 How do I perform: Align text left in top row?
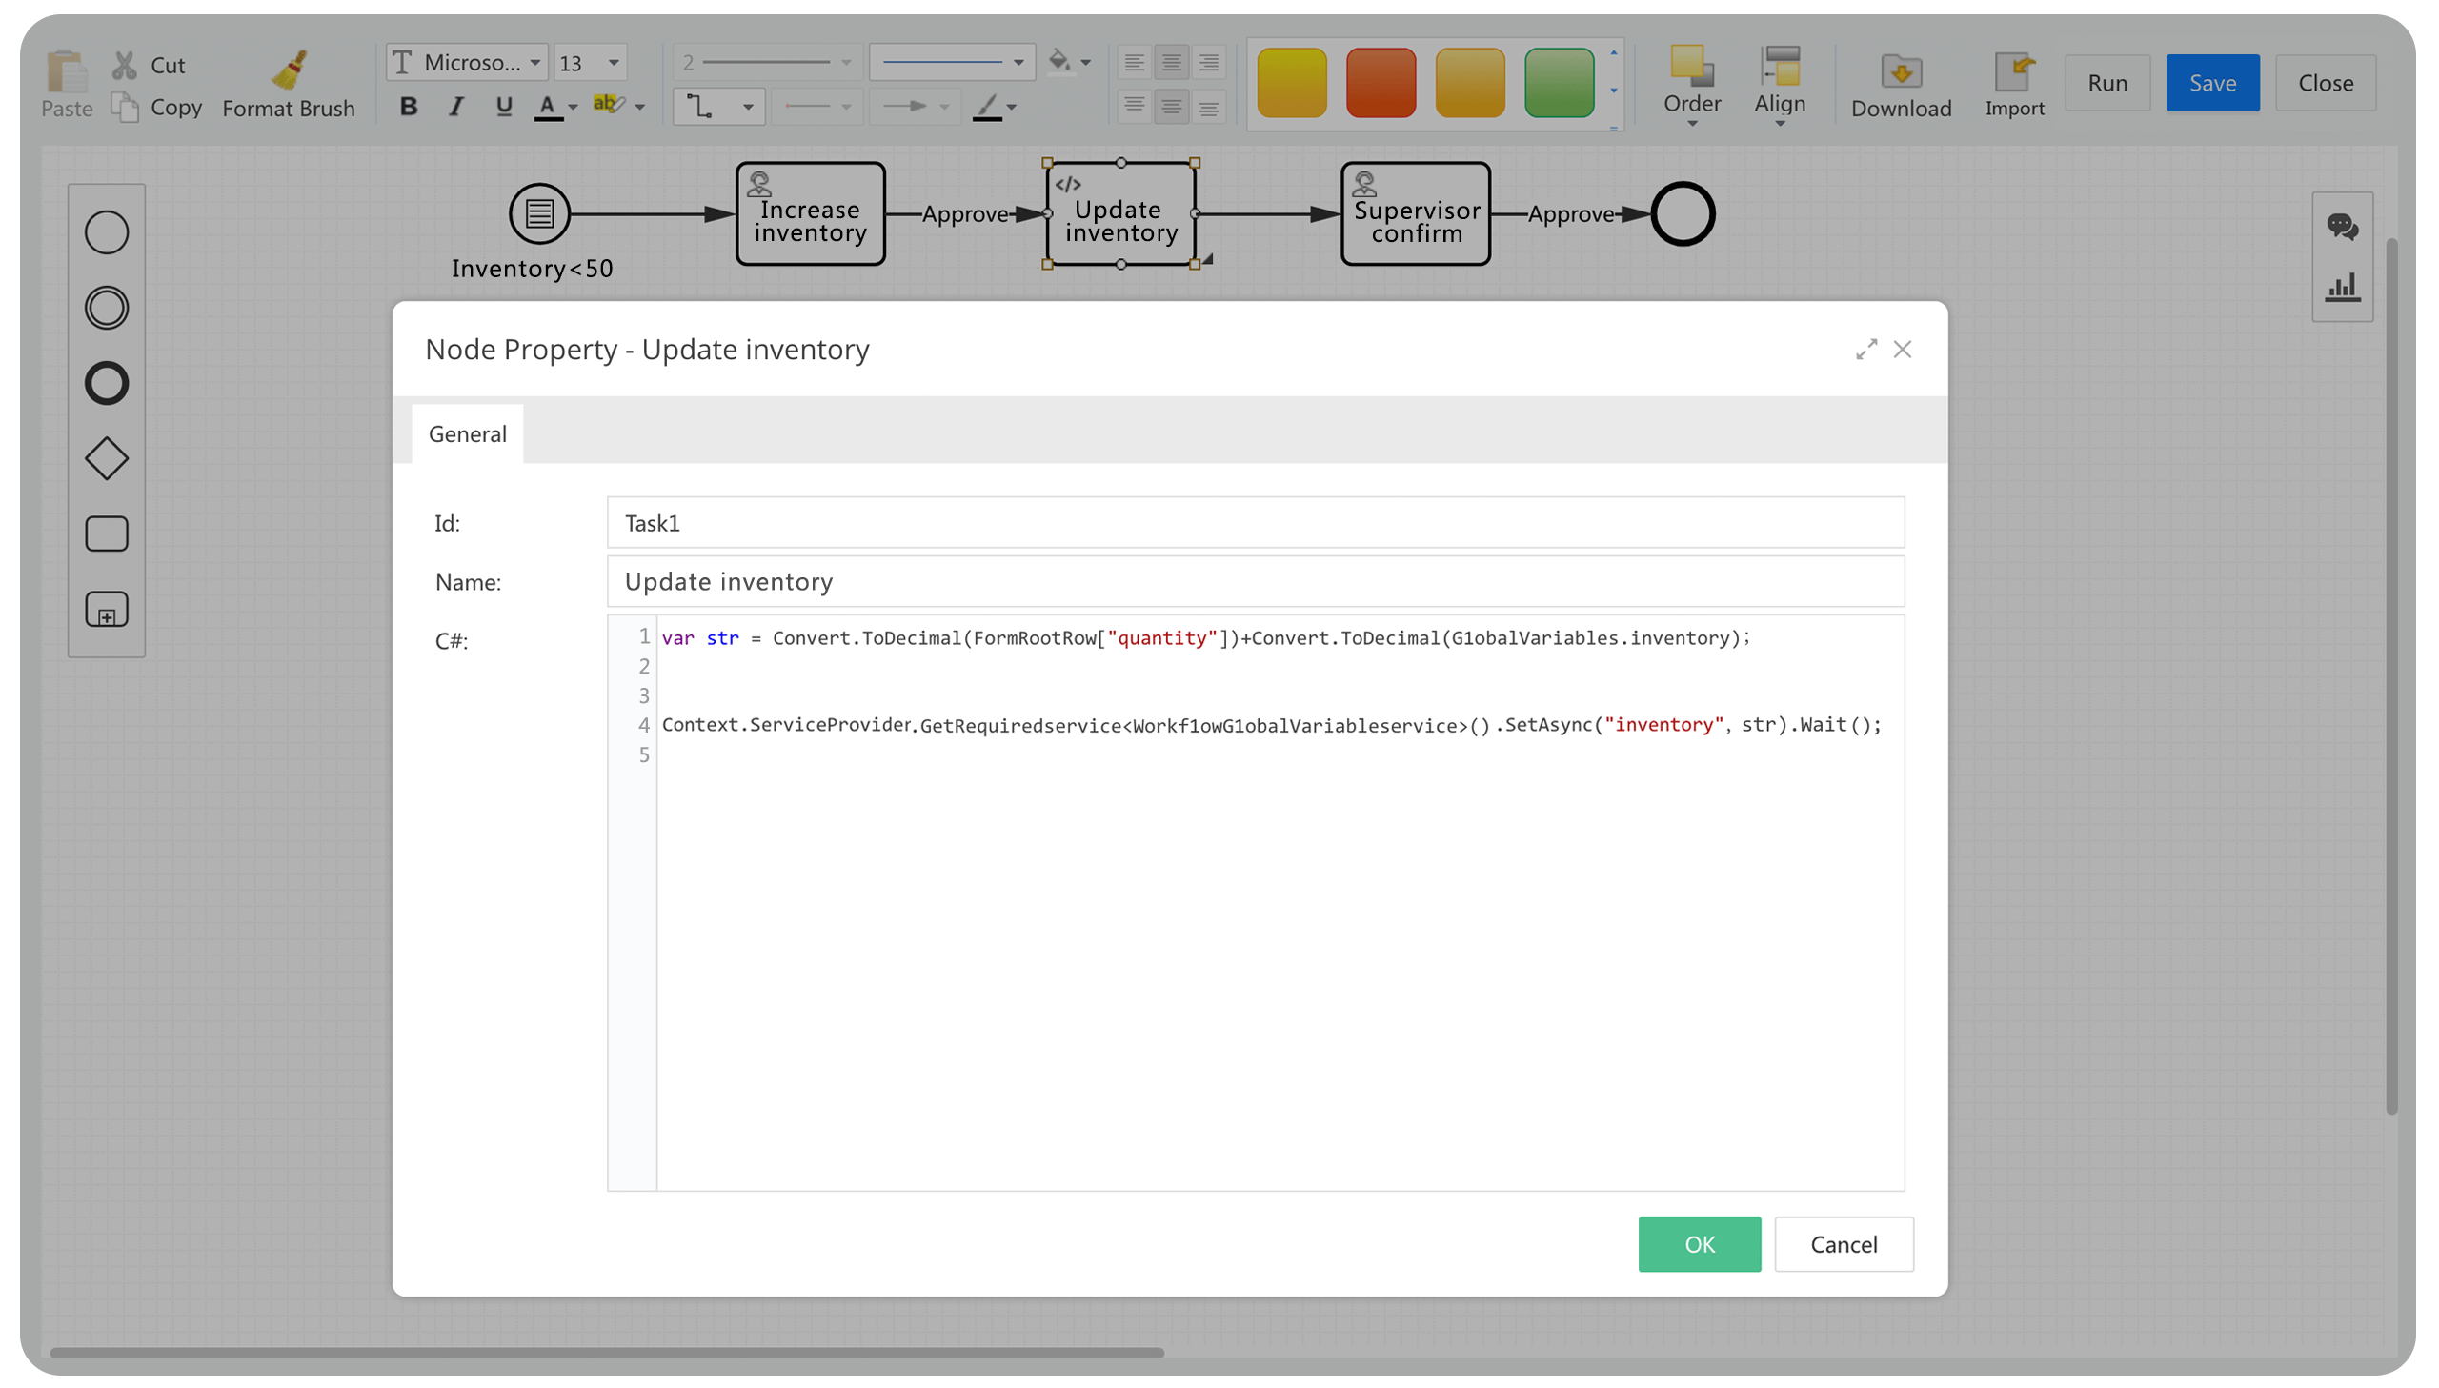coord(1133,63)
